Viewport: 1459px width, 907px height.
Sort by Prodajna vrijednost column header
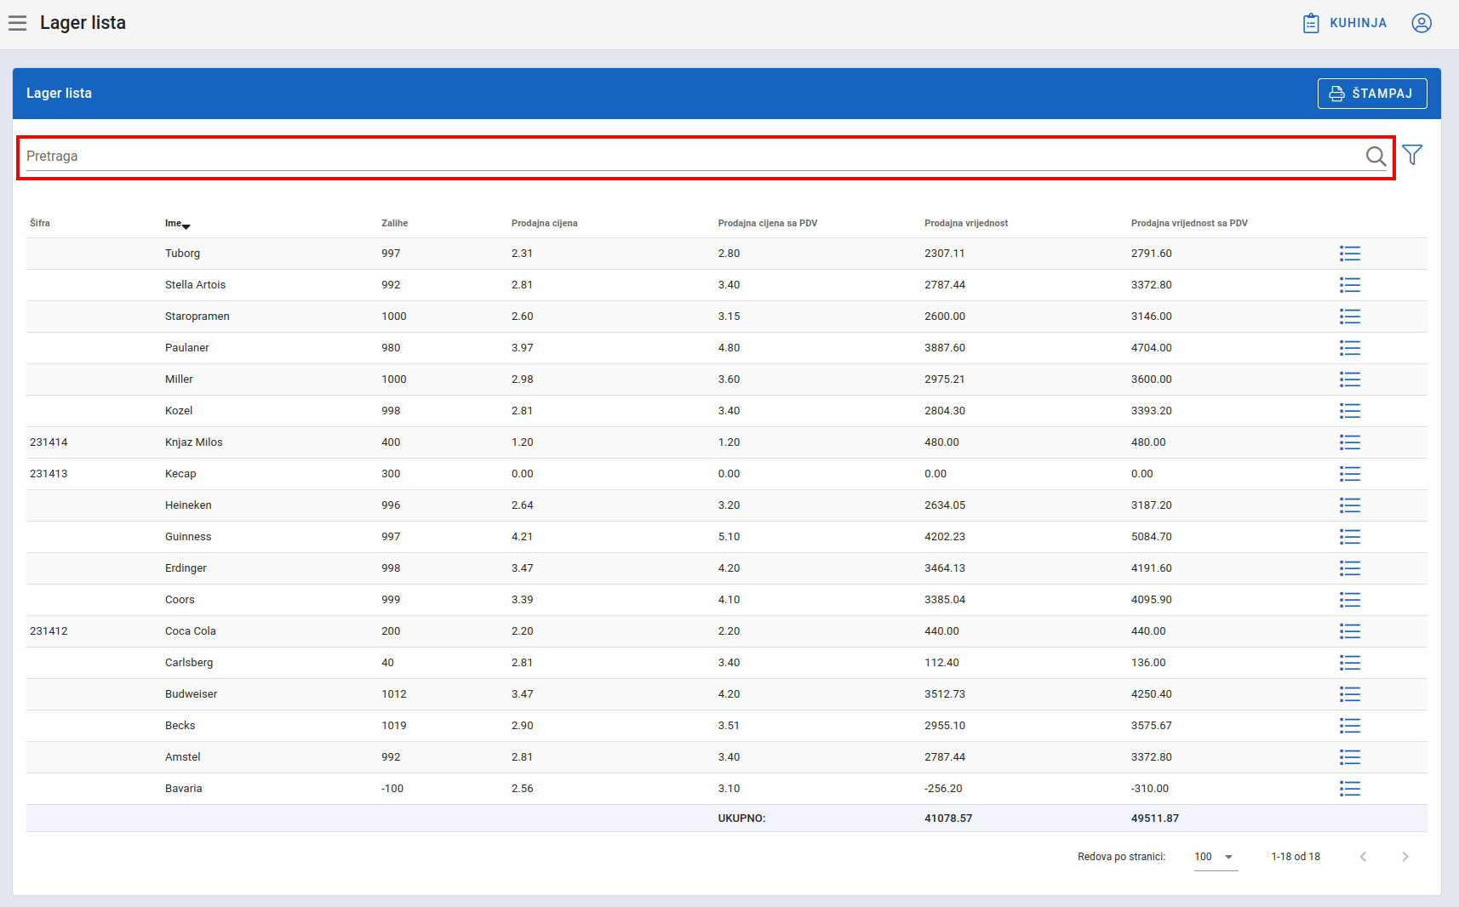[966, 224]
